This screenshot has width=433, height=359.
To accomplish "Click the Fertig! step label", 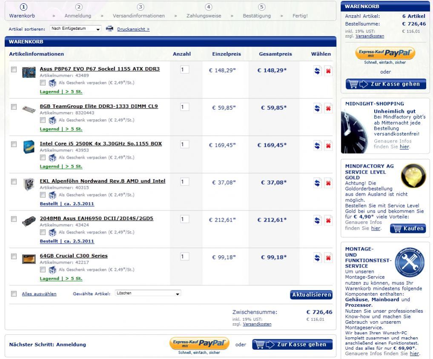I will [x=300, y=16].
